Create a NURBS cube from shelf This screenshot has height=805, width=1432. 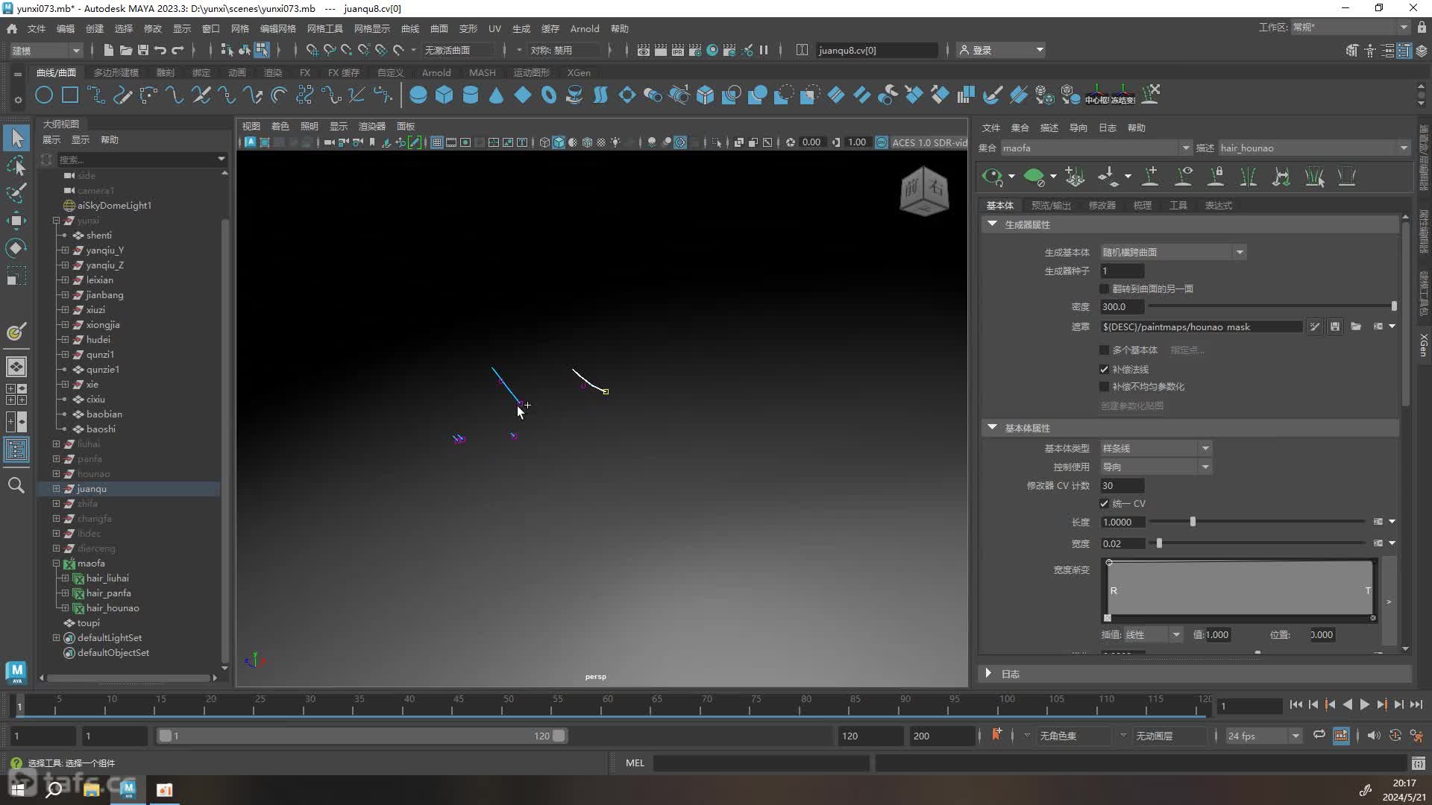[445, 95]
